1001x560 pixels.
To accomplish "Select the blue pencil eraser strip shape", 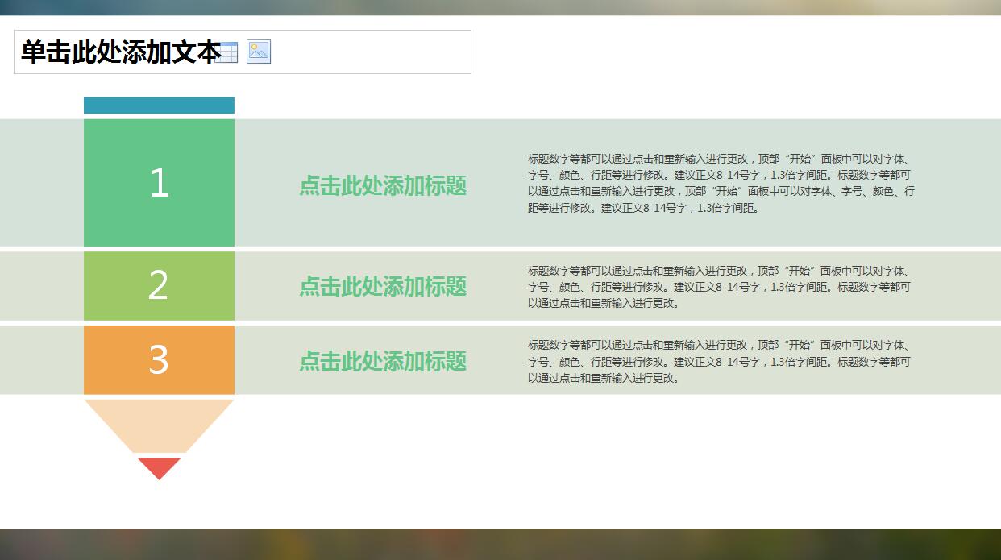I will [x=158, y=104].
